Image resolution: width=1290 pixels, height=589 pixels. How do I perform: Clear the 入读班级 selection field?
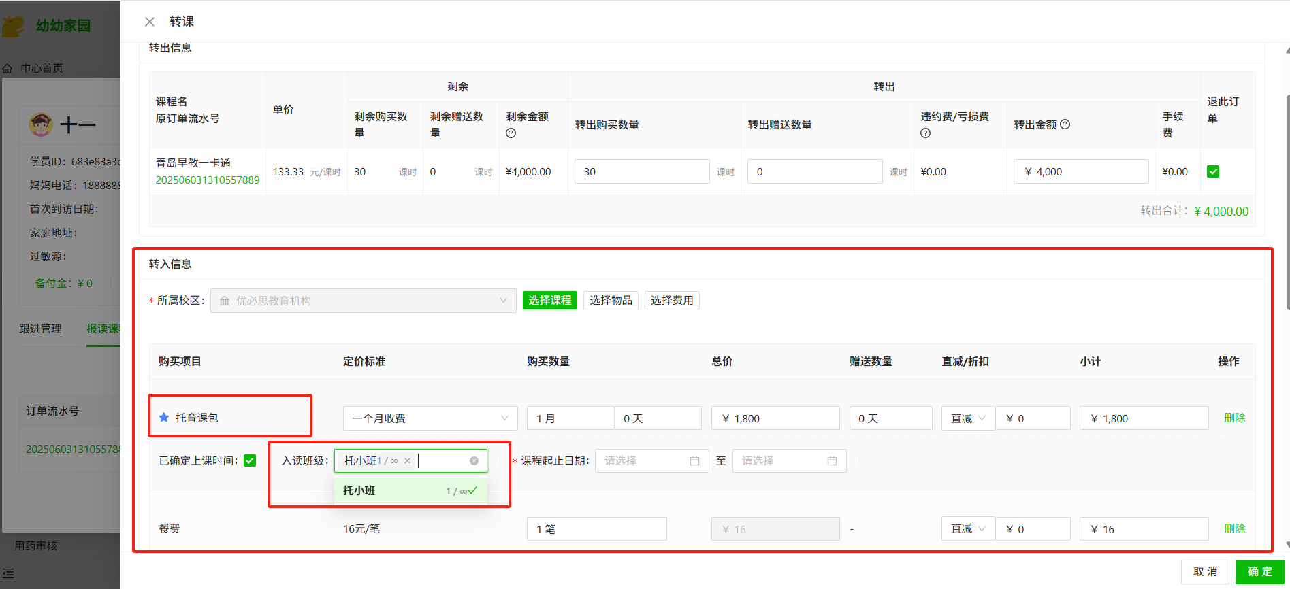[x=474, y=461]
